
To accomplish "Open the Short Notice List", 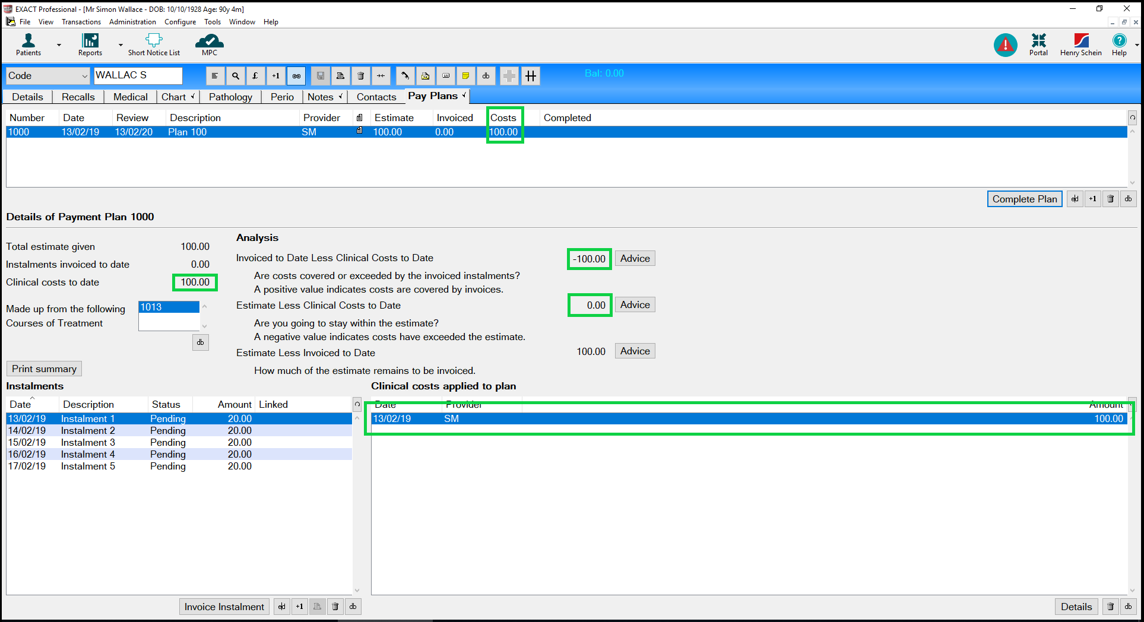I will click(x=154, y=45).
